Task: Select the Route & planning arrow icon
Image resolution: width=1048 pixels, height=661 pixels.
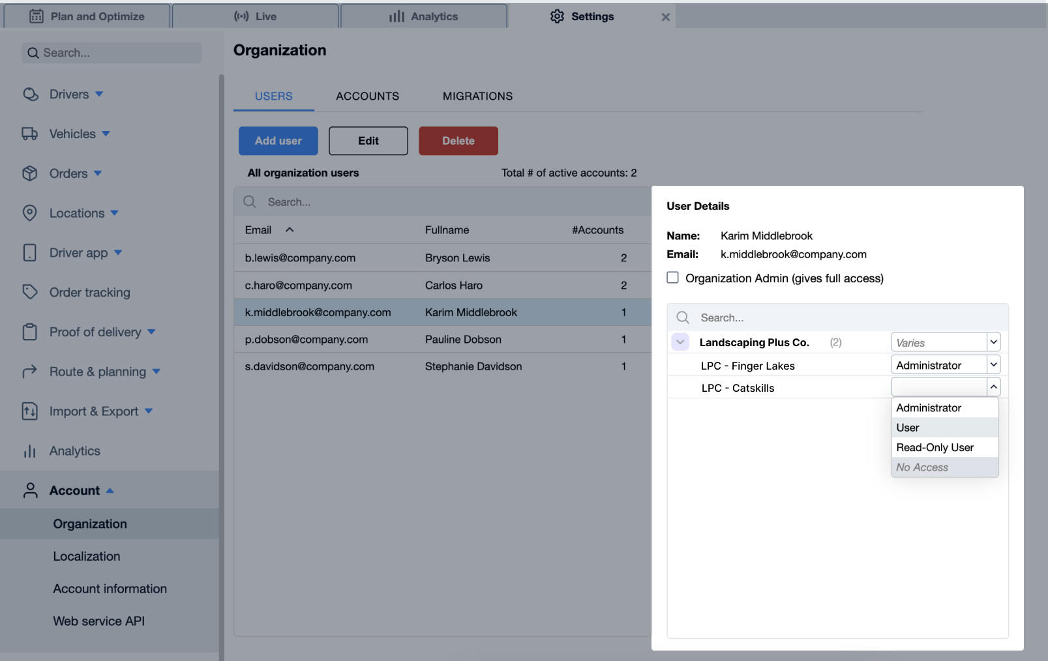Action: (x=30, y=372)
